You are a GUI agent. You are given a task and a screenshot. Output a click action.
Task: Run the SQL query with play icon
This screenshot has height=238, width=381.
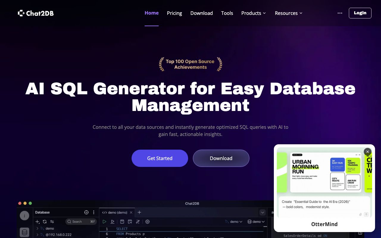(x=104, y=222)
